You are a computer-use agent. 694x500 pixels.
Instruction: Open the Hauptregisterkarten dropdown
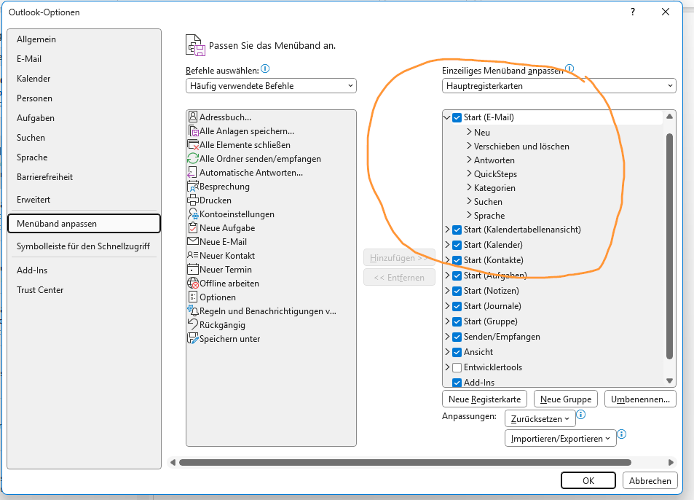click(559, 86)
